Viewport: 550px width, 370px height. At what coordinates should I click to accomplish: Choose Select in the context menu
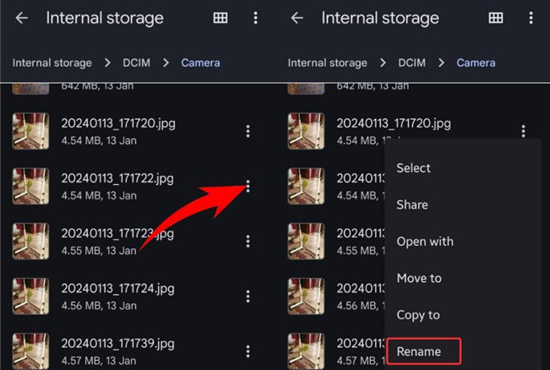pyautogui.click(x=413, y=168)
